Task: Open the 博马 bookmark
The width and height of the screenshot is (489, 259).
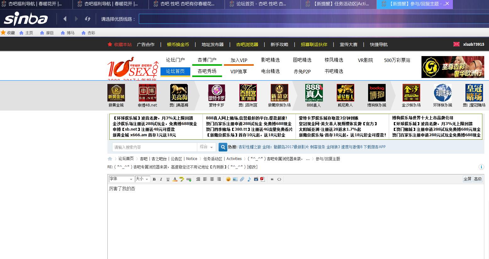Action: pos(68,33)
